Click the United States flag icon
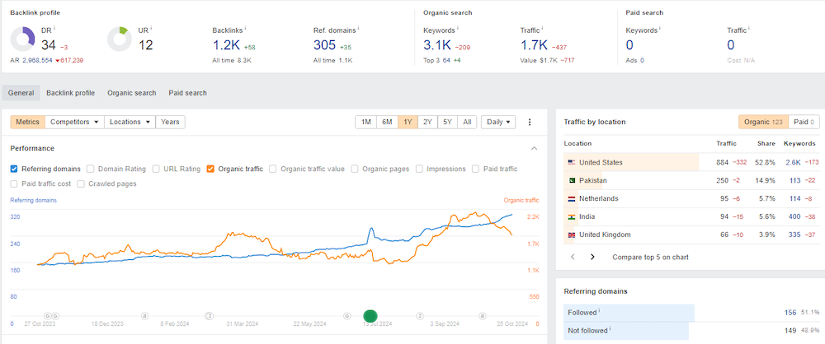 coord(572,163)
